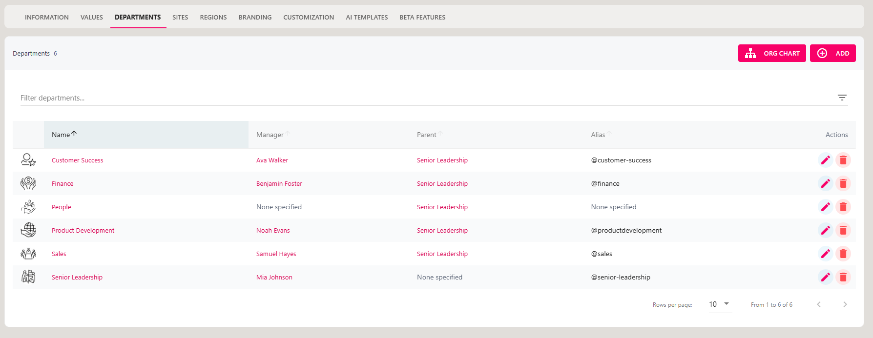Click the People department icon

tap(28, 207)
